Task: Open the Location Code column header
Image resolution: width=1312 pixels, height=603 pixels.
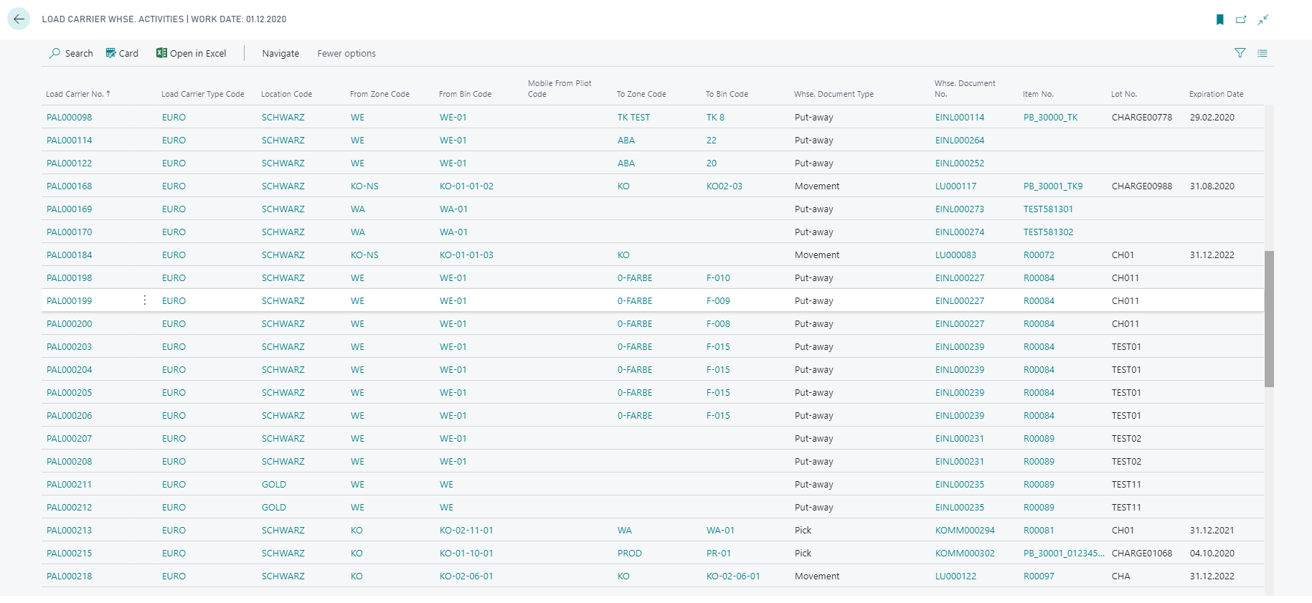Action: [286, 94]
